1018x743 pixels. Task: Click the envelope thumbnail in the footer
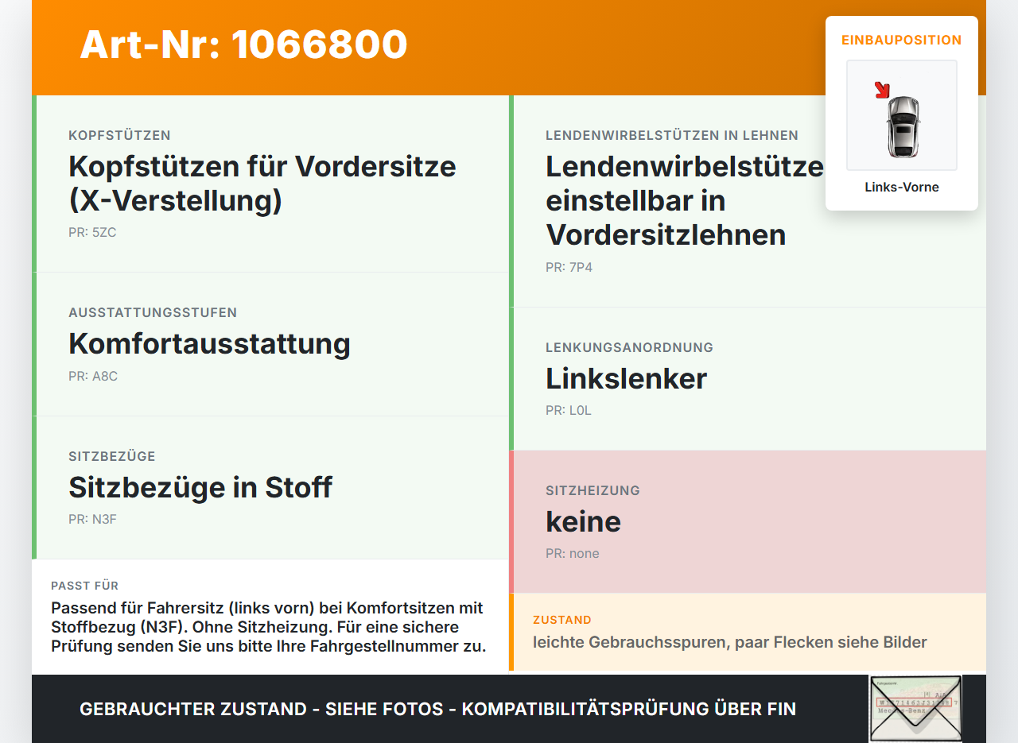915,709
